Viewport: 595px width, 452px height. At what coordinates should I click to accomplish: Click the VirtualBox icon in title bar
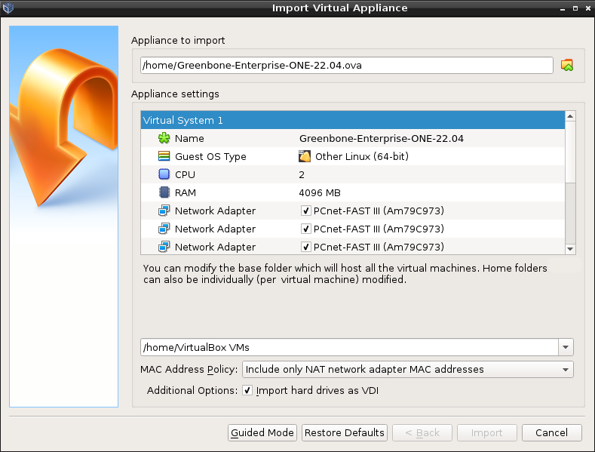click(8, 8)
